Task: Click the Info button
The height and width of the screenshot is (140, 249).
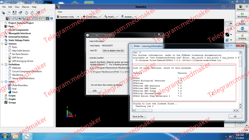Action: click(x=95, y=91)
